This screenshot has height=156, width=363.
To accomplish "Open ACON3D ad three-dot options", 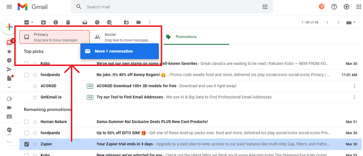I will click(354, 86).
